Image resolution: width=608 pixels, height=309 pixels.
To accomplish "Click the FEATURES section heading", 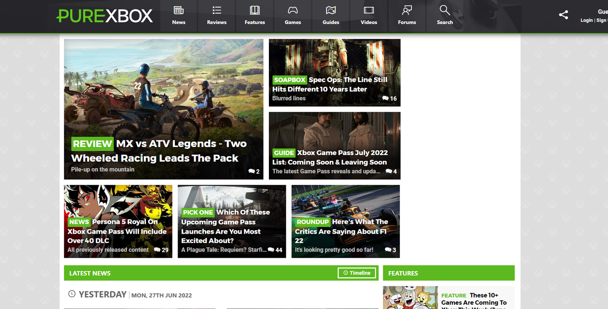I will pos(403,273).
